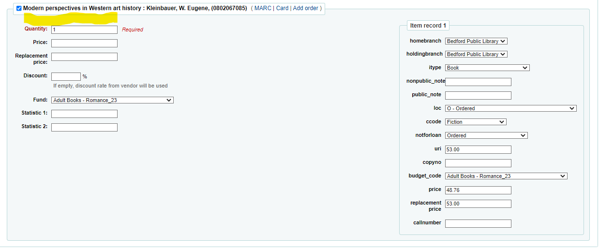Click the item record replacement price field
The image size is (599, 249).
[478, 204]
